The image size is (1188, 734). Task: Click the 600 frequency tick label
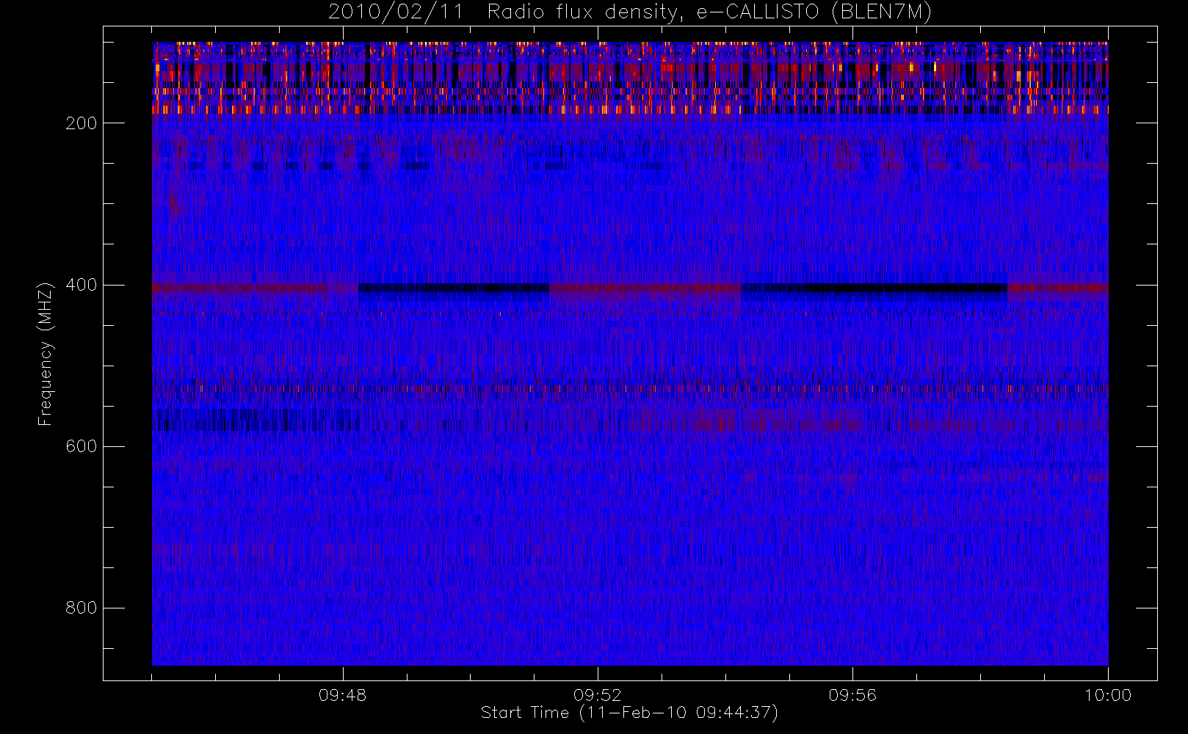(x=82, y=446)
